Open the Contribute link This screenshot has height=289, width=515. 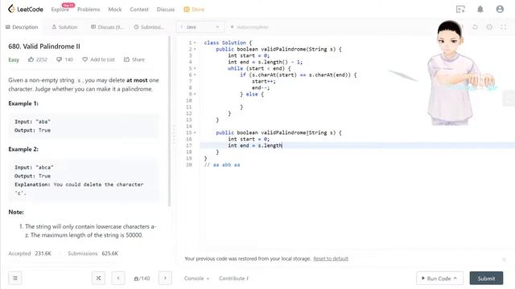(233, 279)
